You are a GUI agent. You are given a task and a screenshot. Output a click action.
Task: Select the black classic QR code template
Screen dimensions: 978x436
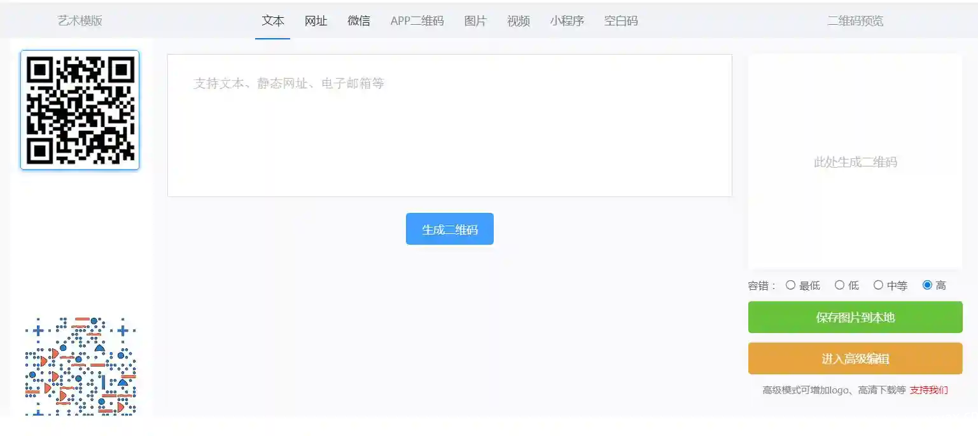pos(80,110)
